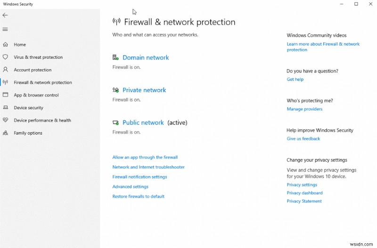The height and width of the screenshot is (248, 377).
Task: Click the back arrow icon
Action: pos(6,15)
